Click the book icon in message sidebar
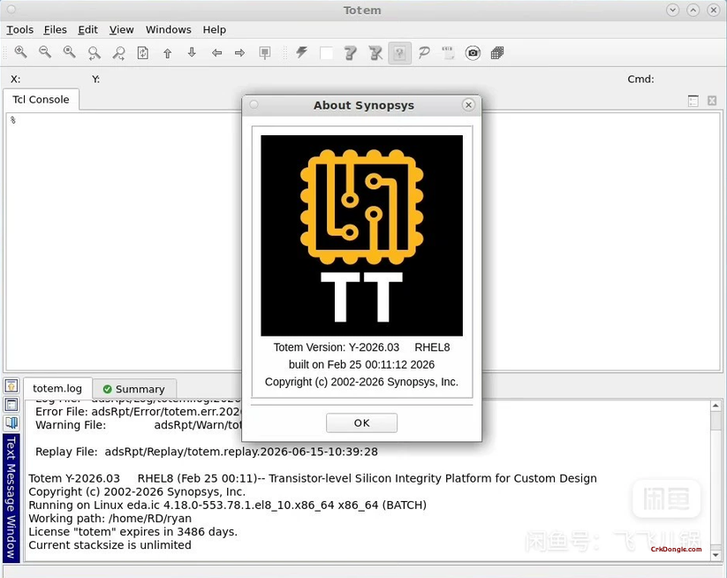 click(11, 423)
